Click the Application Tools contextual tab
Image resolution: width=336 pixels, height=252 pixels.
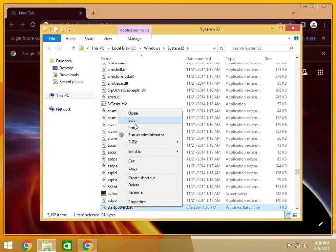[135, 30]
